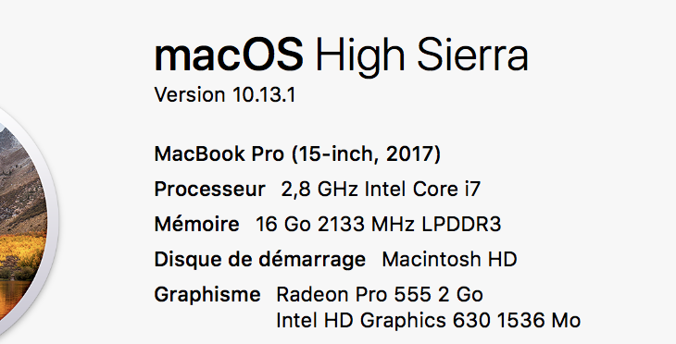Click the Graphisme label
Screen dimensions: 676x344
coord(207,295)
